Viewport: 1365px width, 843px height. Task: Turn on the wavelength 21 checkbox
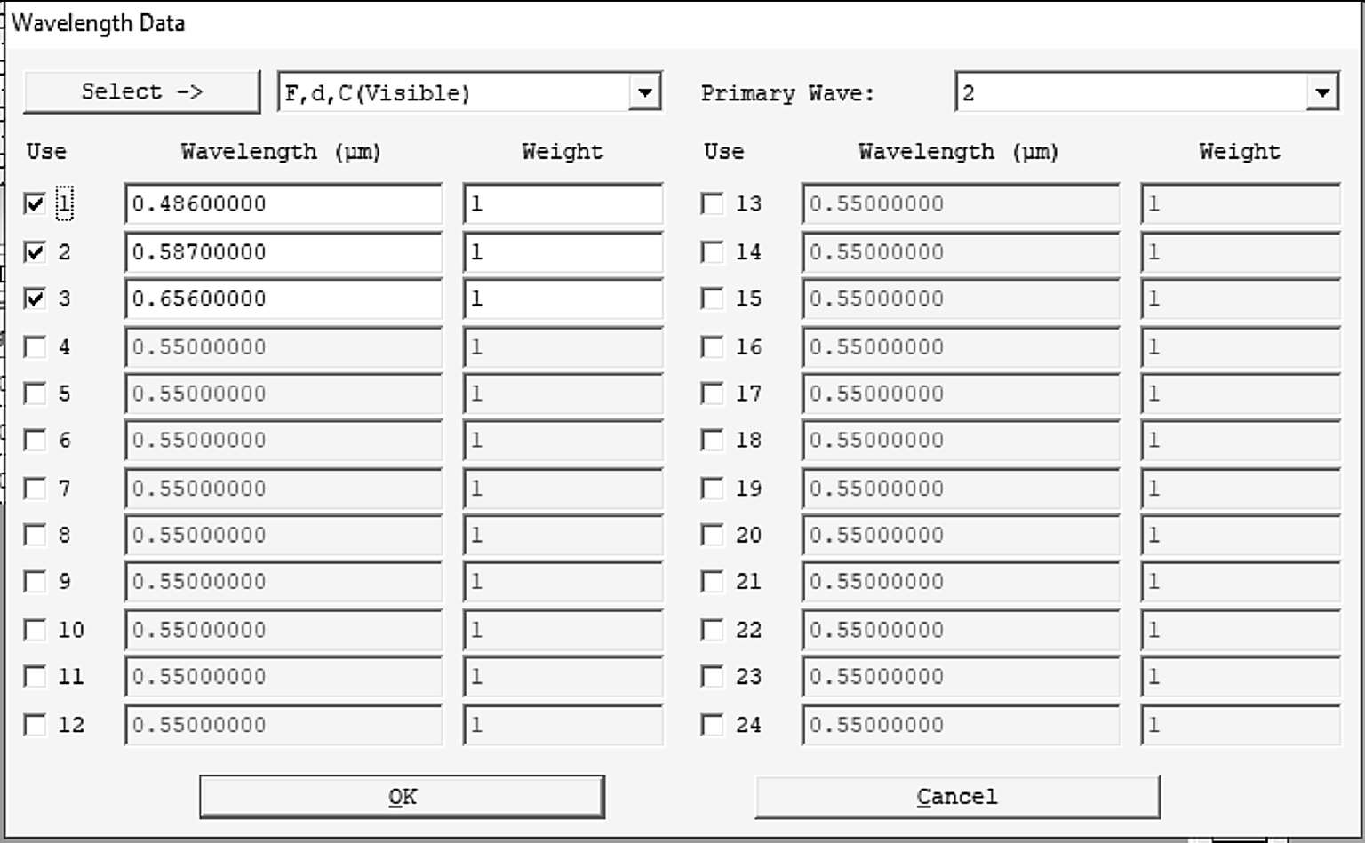712,582
